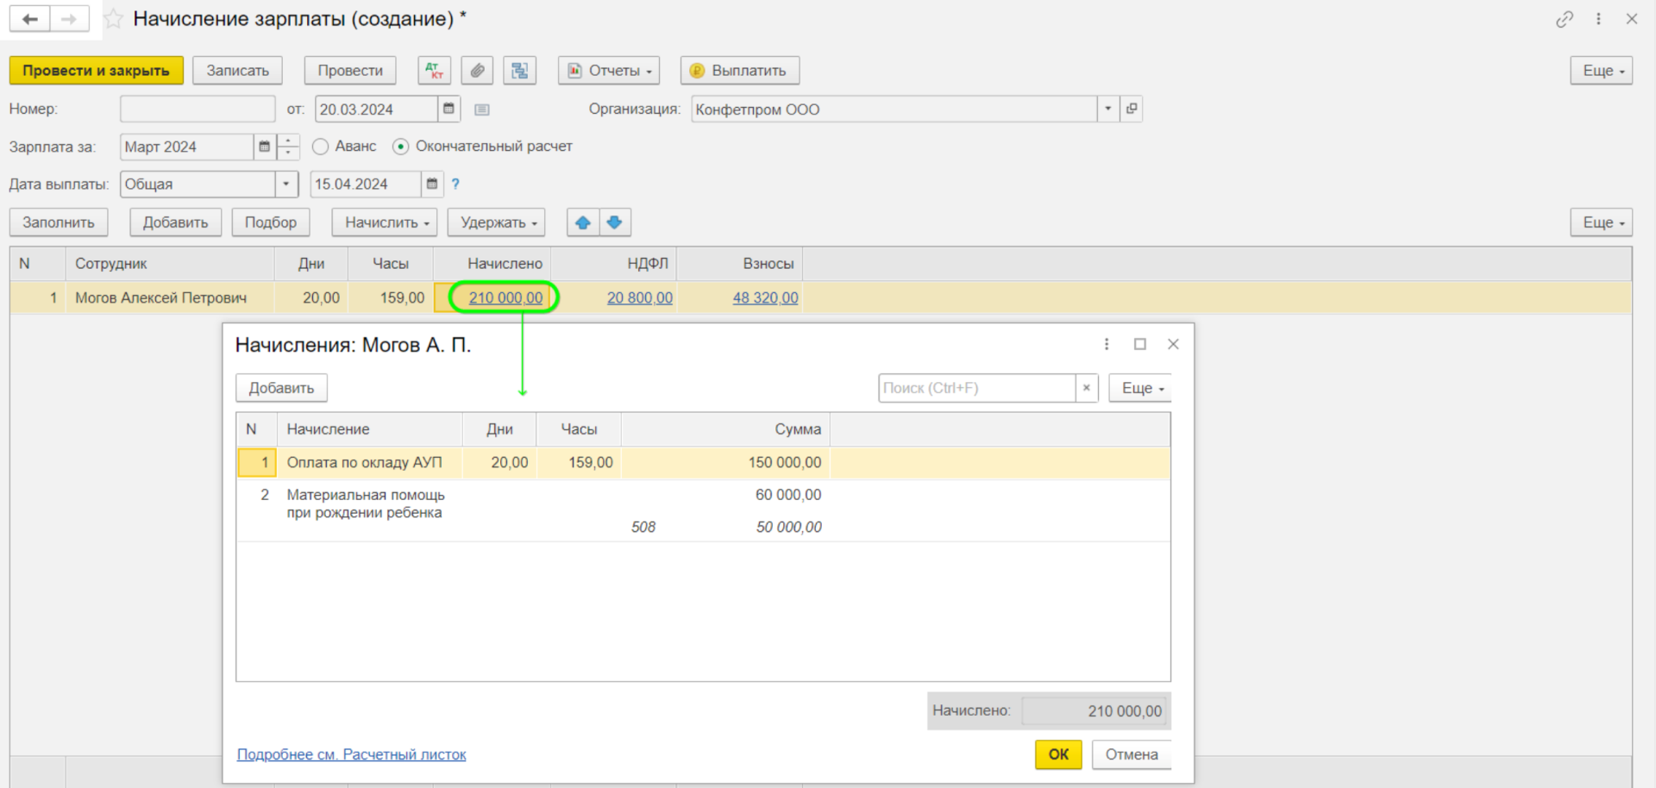Image resolution: width=1656 pixels, height=788 pixels.
Task: Add document to favorites with star icon
Action: tap(113, 19)
